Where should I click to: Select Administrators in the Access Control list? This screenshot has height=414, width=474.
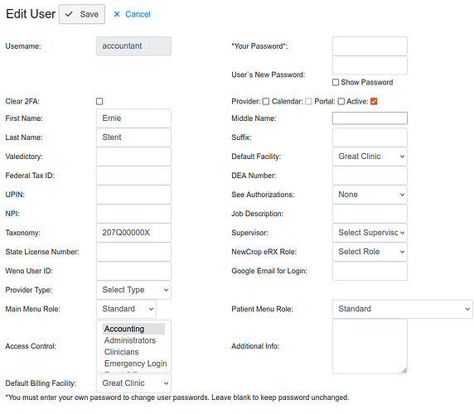tap(130, 340)
